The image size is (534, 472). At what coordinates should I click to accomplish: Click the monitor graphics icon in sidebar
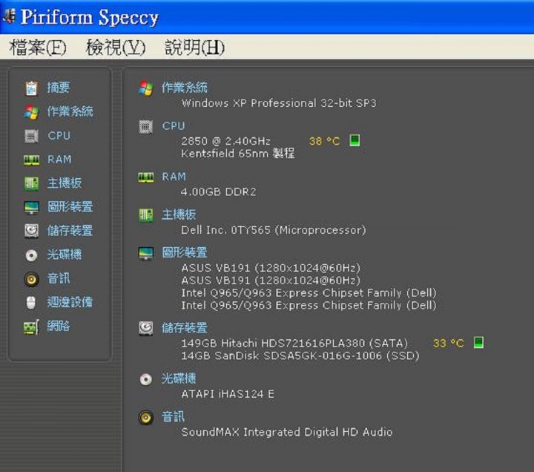[31, 207]
